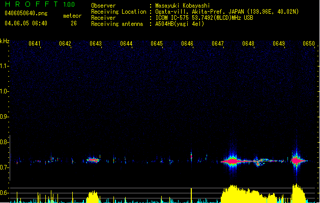Click the 0.9 kHz axis label
This screenshot has width=320, height=203.
pos(5,117)
